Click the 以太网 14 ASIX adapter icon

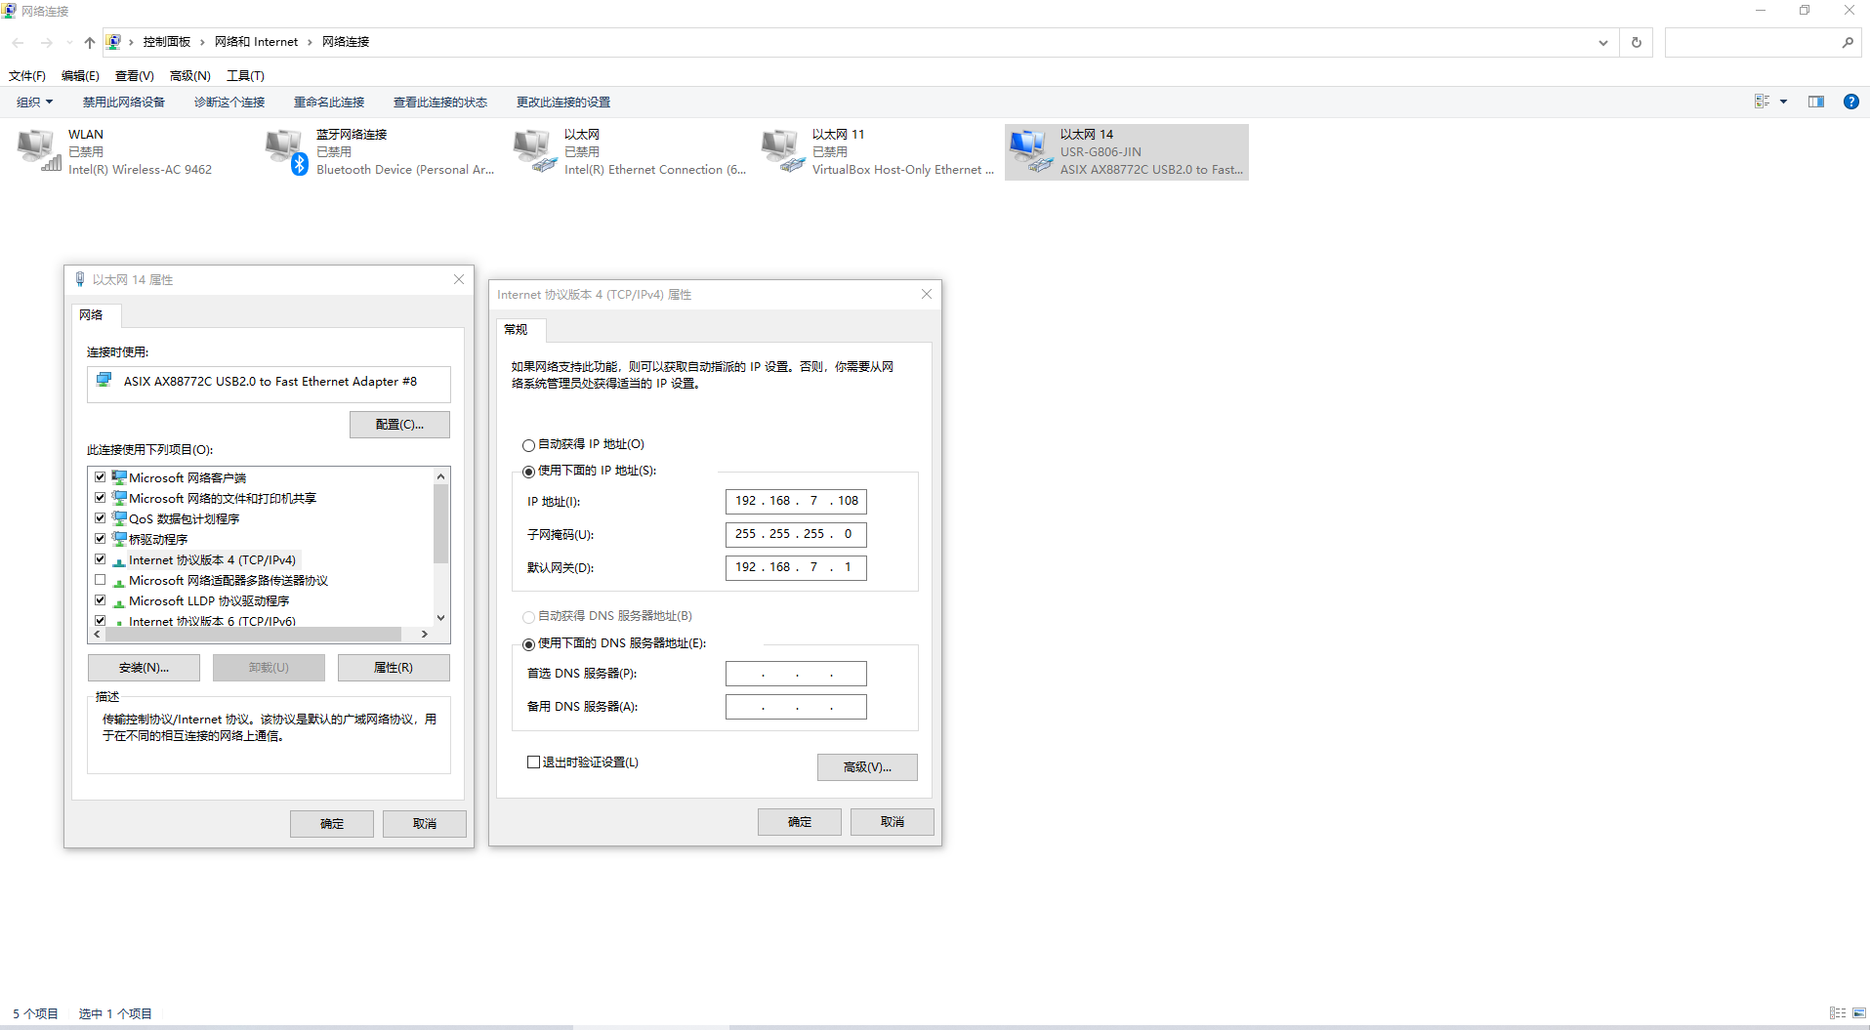[x=1030, y=150]
